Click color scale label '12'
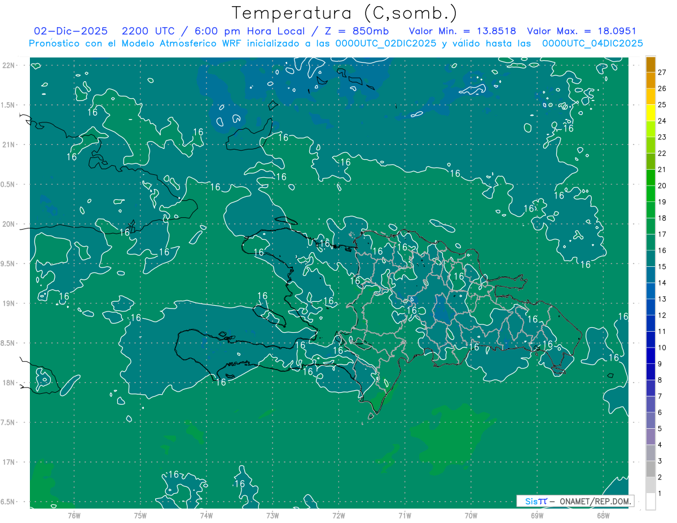The width and height of the screenshot is (677, 523). (662, 315)
